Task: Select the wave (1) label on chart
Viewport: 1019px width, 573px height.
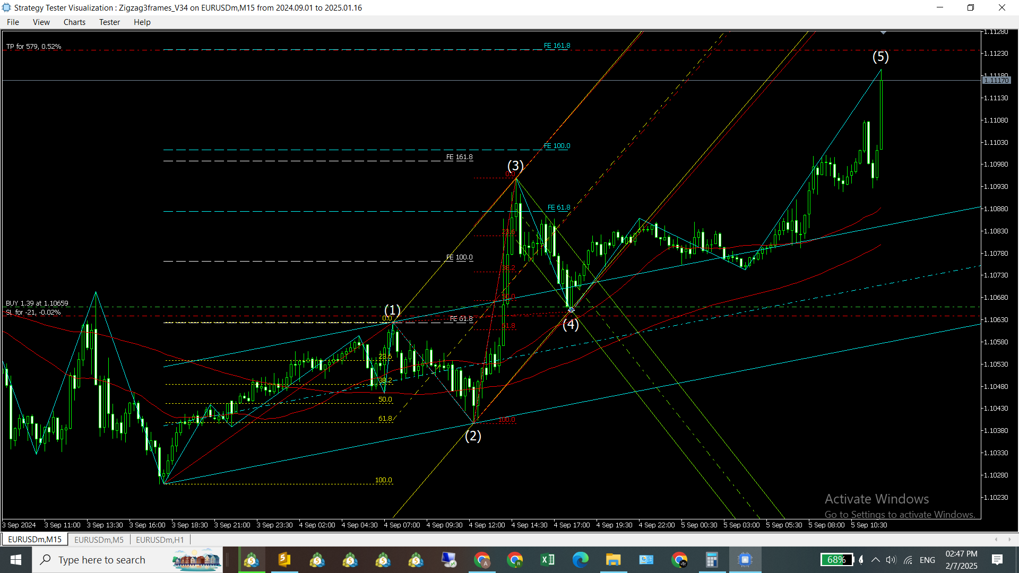Action: [392, 310]
